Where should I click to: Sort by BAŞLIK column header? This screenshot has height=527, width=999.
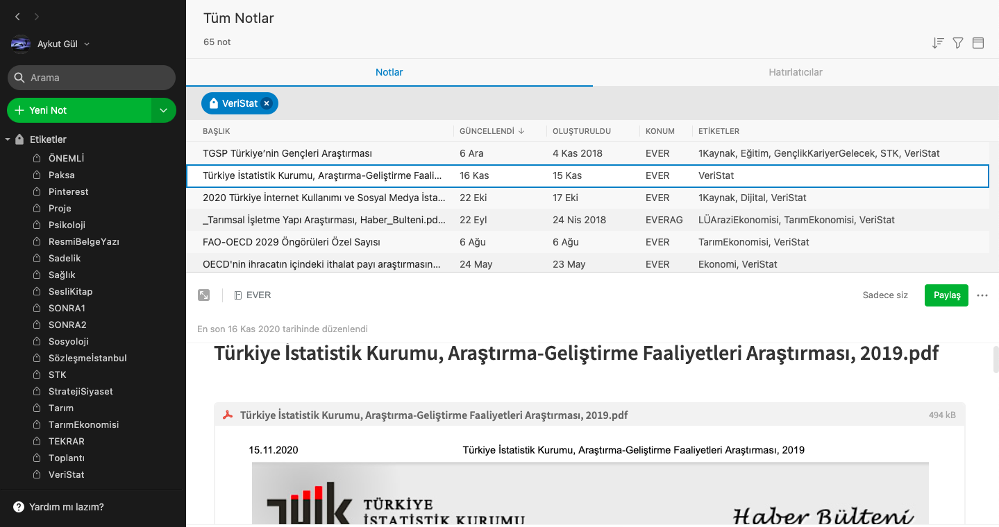217,131
